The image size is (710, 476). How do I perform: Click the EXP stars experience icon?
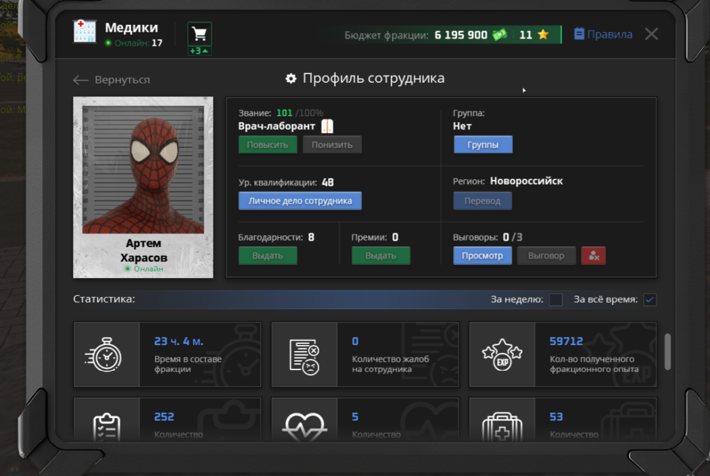[x=502, y=354]
